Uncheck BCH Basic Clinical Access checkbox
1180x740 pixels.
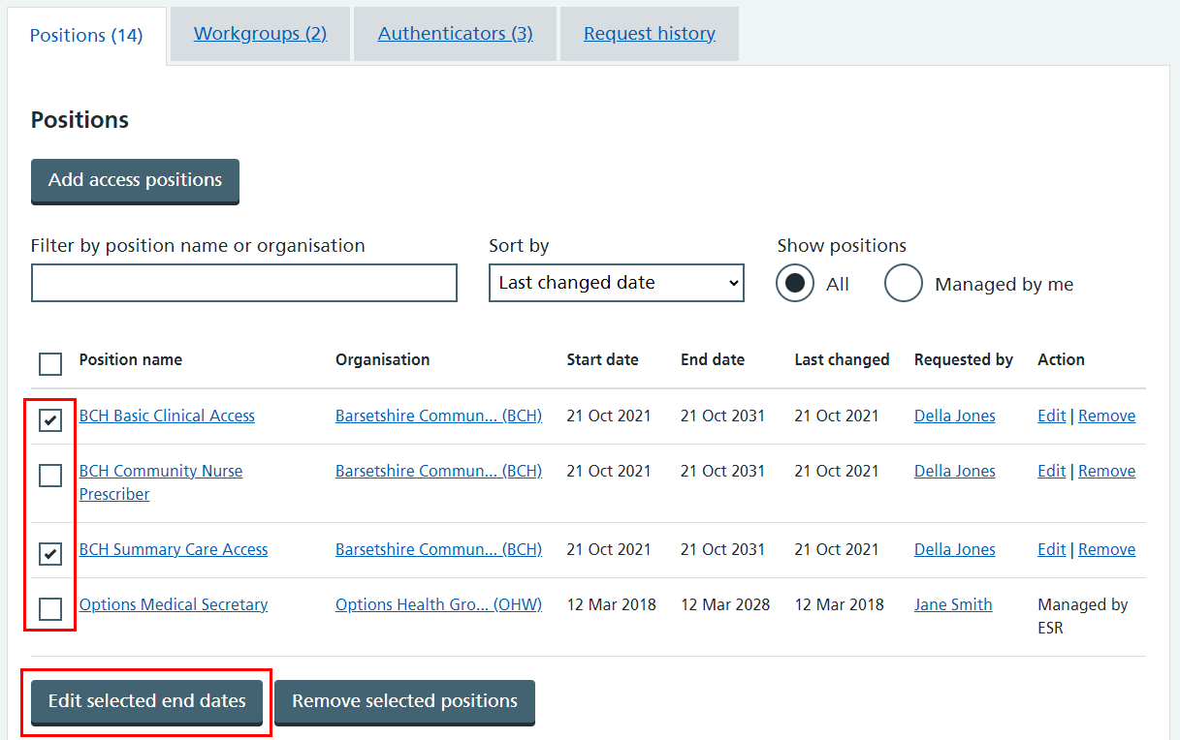tap(50, 420)
